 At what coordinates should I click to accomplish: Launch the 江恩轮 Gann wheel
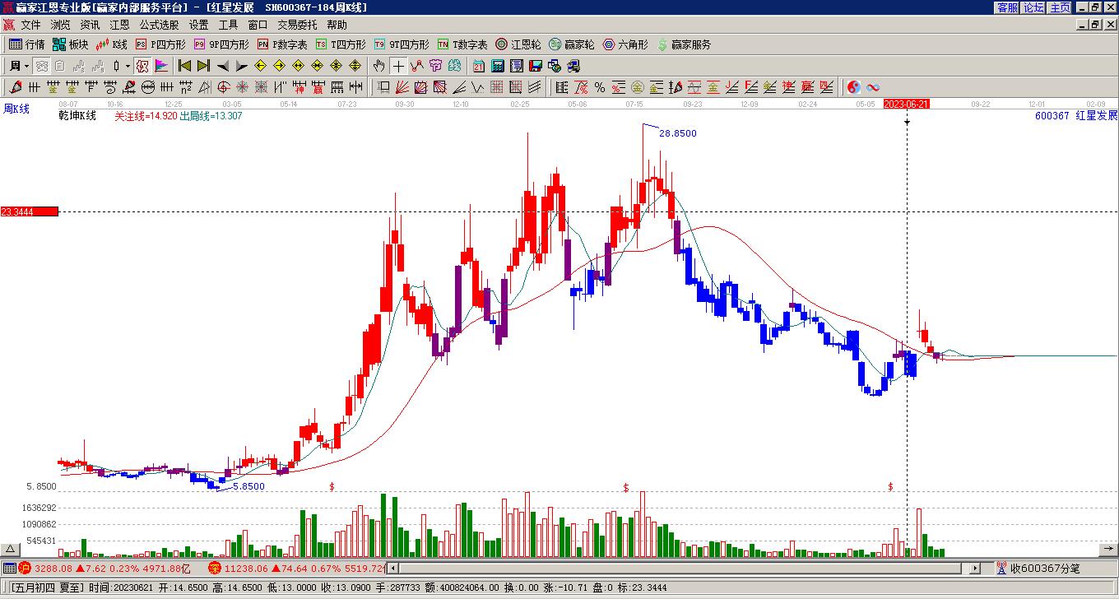(x=518, y=44)
